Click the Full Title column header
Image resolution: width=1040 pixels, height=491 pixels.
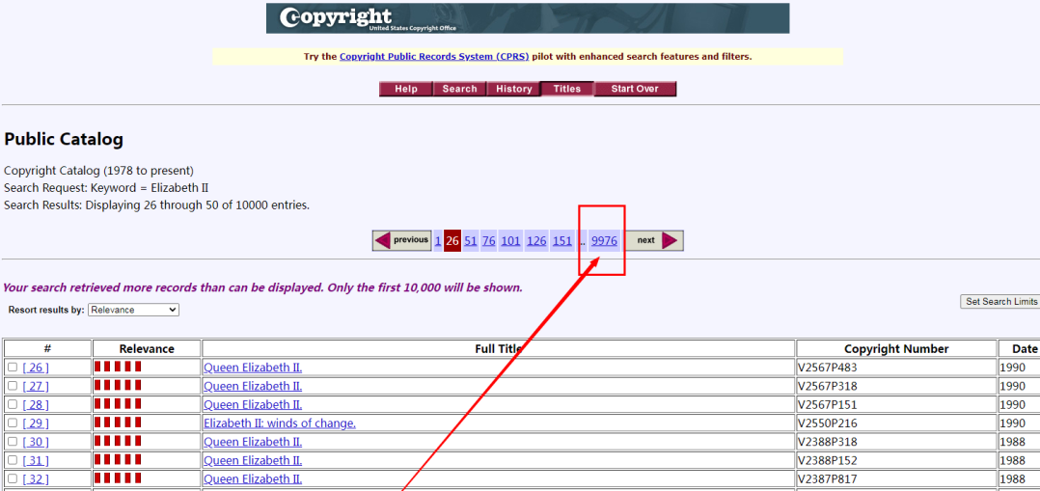point(499,348)
